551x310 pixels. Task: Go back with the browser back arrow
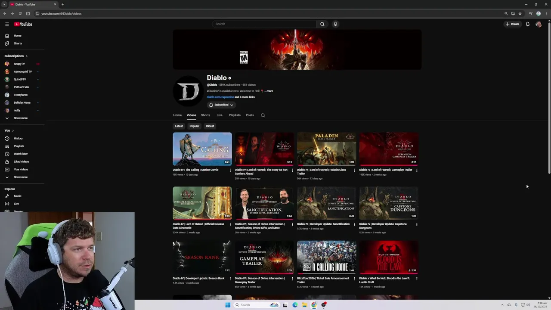tap(5, 13)
